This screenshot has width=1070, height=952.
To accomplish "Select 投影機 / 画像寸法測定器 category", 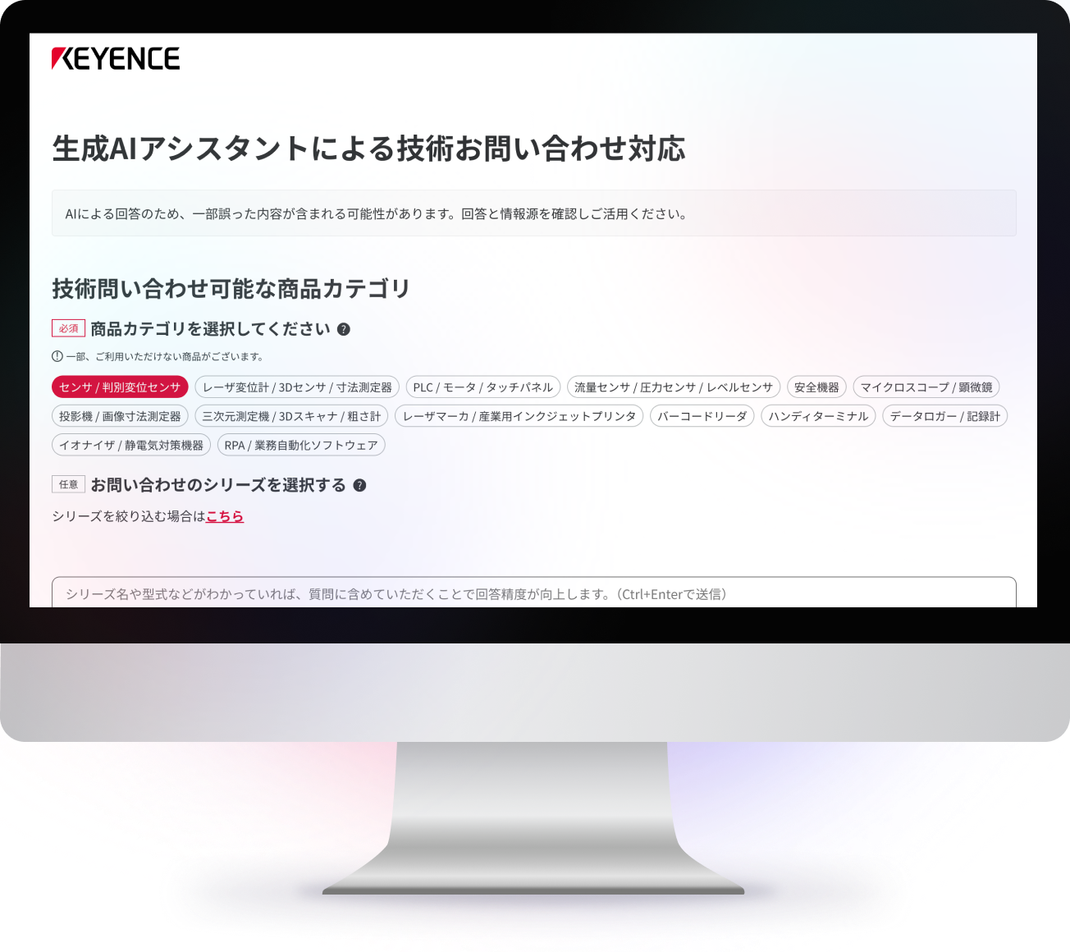I will 120,416.
